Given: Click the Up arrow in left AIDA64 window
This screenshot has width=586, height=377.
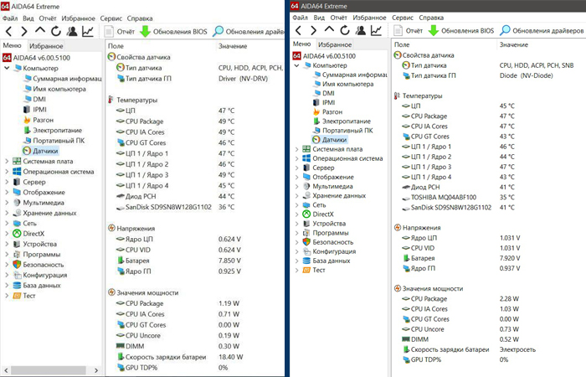Looking at the screenshot, I should [x=40, y=31].
